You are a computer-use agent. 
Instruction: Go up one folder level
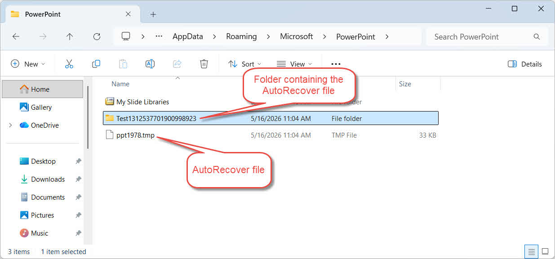[70, 37]
